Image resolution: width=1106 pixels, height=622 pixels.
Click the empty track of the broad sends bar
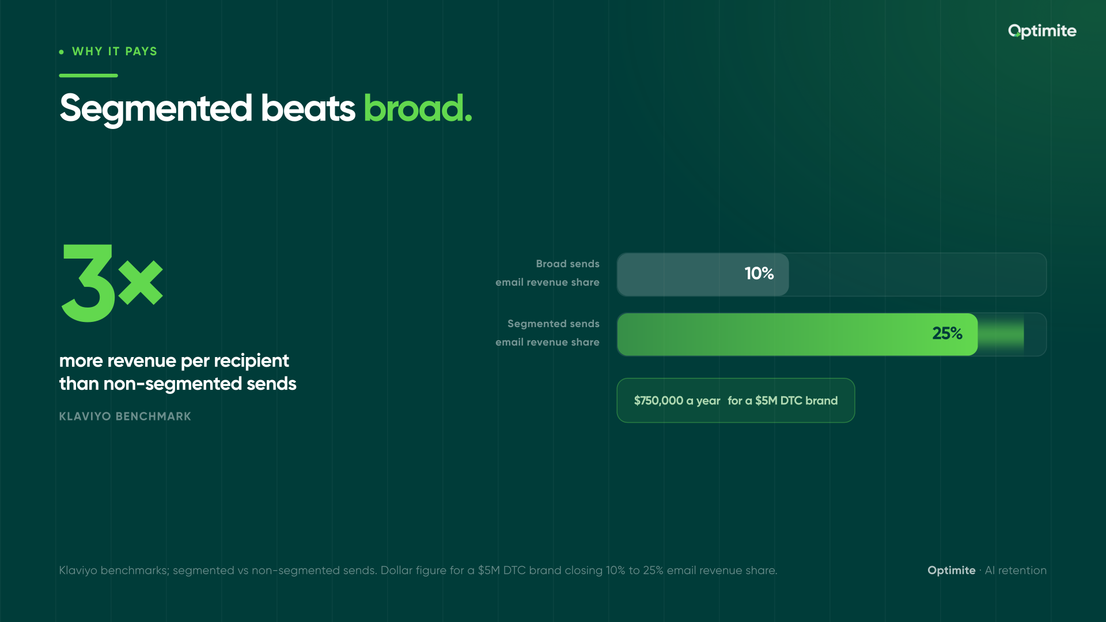point(918,275)
